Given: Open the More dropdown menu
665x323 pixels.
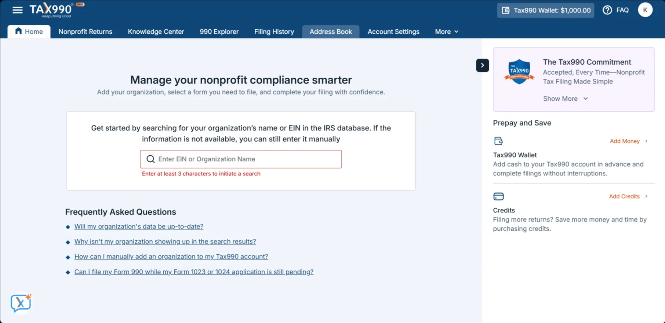Looking at the screenshot, I should tap(446, 32).
